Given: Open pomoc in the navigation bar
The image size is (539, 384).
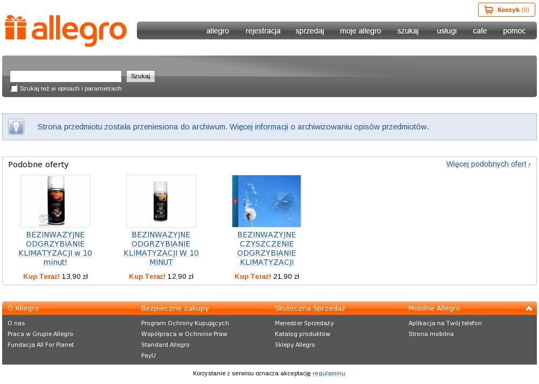Looking at the screenshot, I should 514,31.
